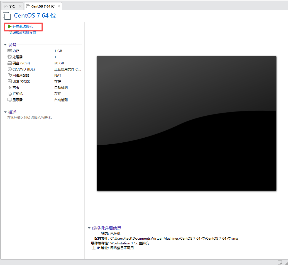Collapse the 虚拟机详细信息 details section
288x265 pixels.
tap(89, 228)
